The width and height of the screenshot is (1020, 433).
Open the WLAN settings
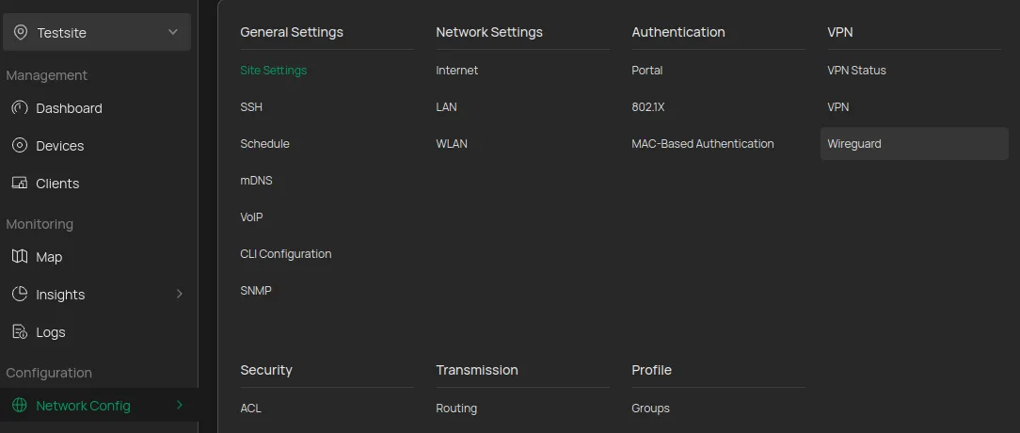[452, 143]
